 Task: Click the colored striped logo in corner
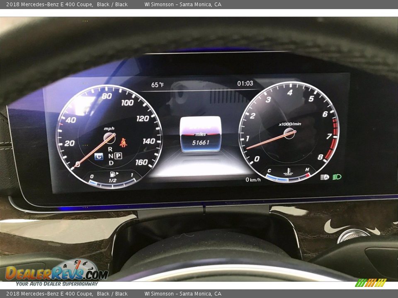tap(371, 283)
